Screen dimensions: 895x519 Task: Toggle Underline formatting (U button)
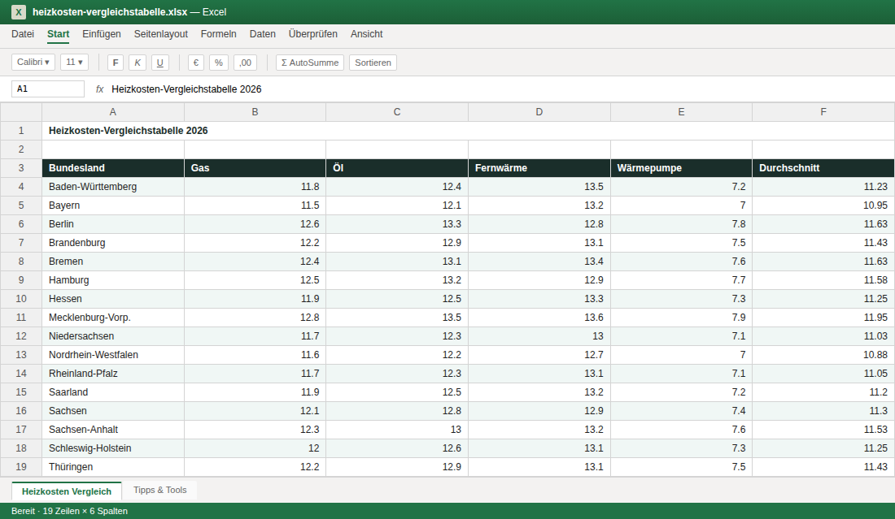tap(159, 63)
